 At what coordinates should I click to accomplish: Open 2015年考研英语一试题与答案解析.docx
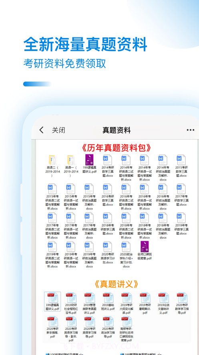click(71, 197)
